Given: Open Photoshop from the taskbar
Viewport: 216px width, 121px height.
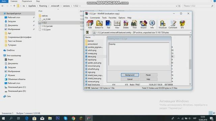Looking at the screenshot, I should tap(58, 118).
